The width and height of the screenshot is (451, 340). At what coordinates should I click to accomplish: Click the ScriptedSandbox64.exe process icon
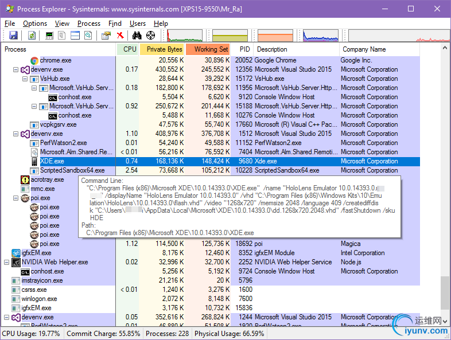click(34, 170)
